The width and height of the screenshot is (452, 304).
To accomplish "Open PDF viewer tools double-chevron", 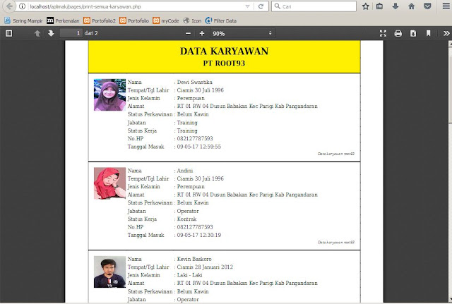I will tap(446, 33).
